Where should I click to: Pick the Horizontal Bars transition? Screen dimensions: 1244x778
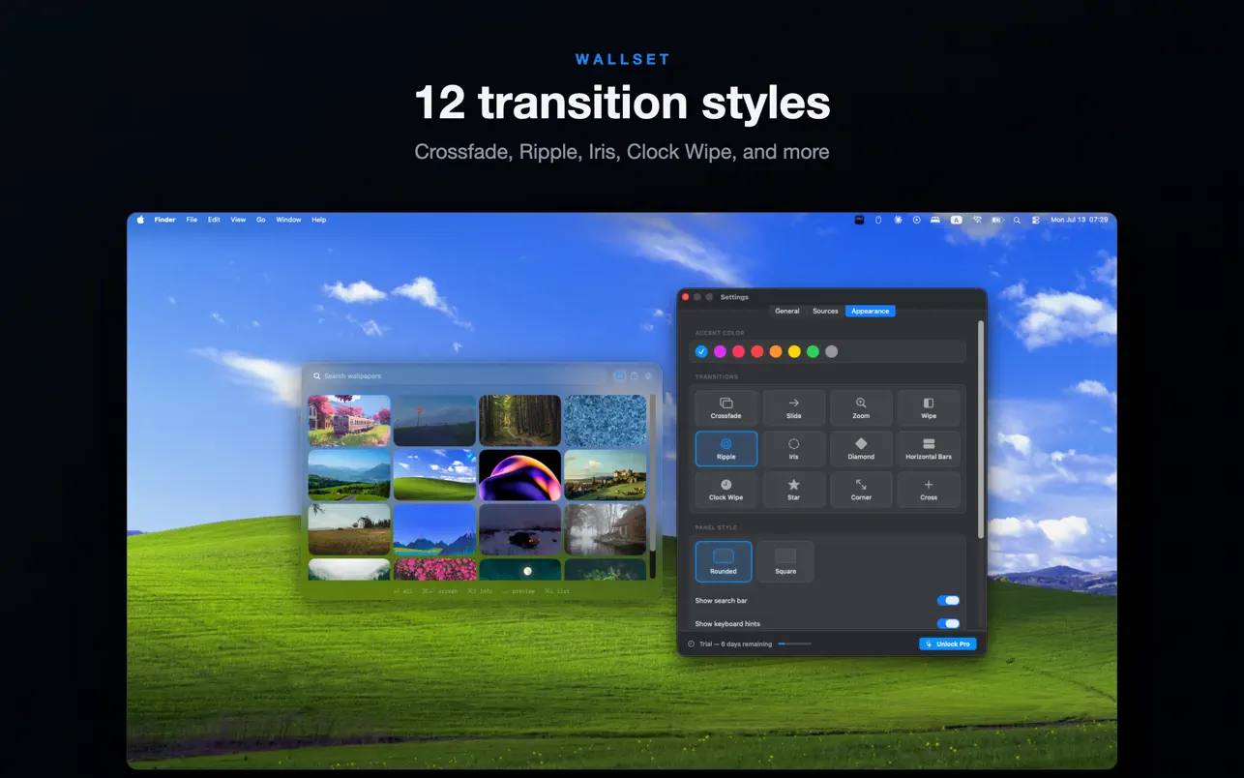tap(929, 448)
